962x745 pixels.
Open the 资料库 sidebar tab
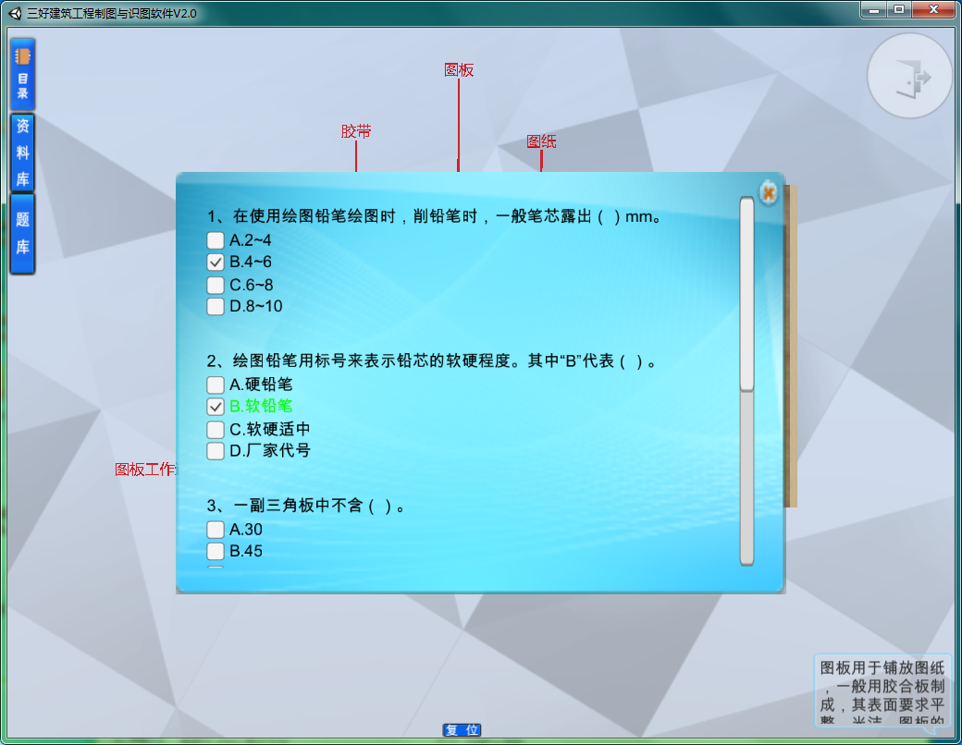click(x=22, y=153)
